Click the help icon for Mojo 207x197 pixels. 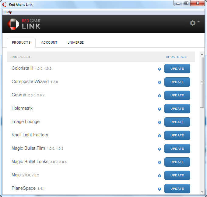click(160, 176)
